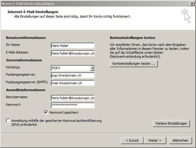
Task: Open the Kontotyp POP3 dropdown
Action: click(92, 68)
